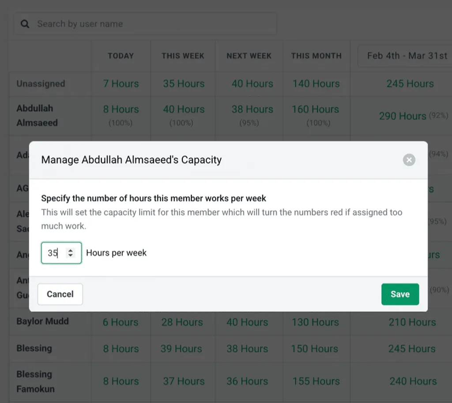Click the THIS MONTH column header
Screen dimensions: 452x403
(316, 56)
